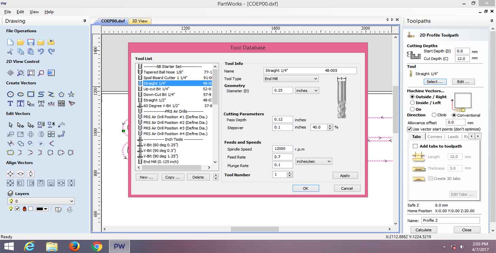Click the Paste clipboard icon
This screenshot has width=496, height=253.
click(x=31, y=52)
